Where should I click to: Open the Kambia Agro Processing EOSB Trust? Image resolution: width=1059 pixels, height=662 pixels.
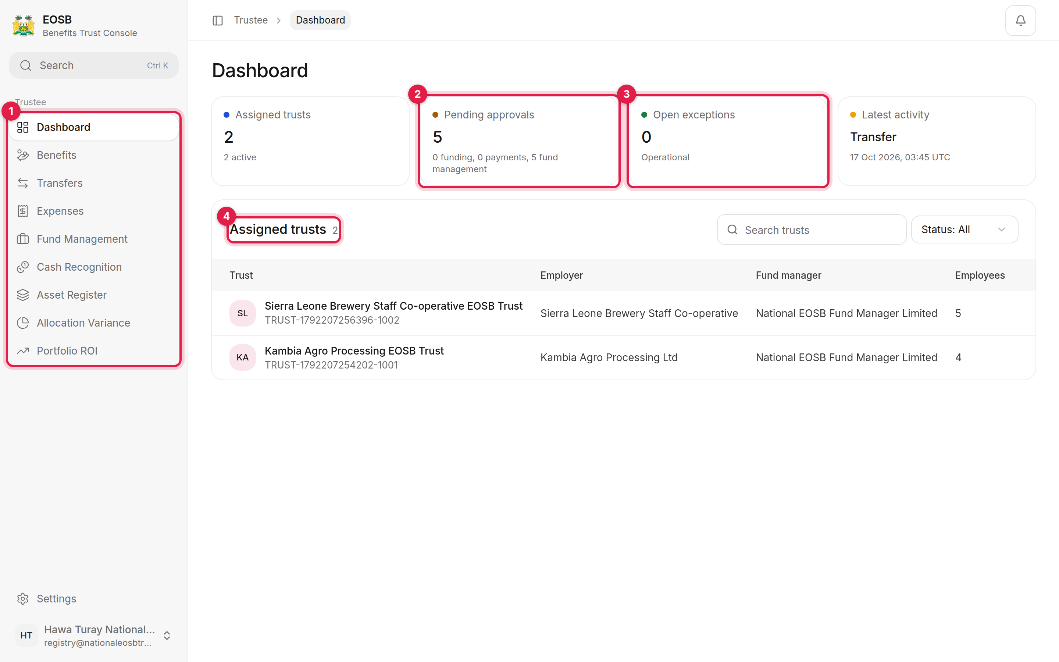pyautogui.click(x=354, y=351)
